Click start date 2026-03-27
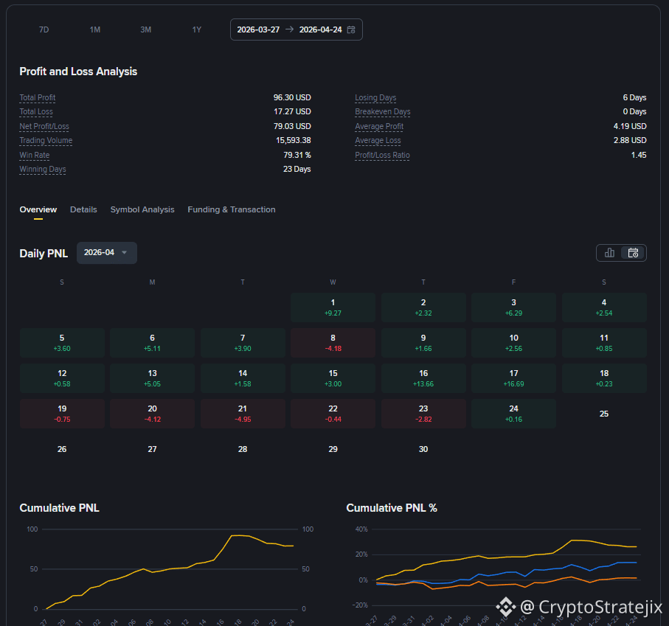This screenshot has width=669, height=626. click(x=258, y=29)
